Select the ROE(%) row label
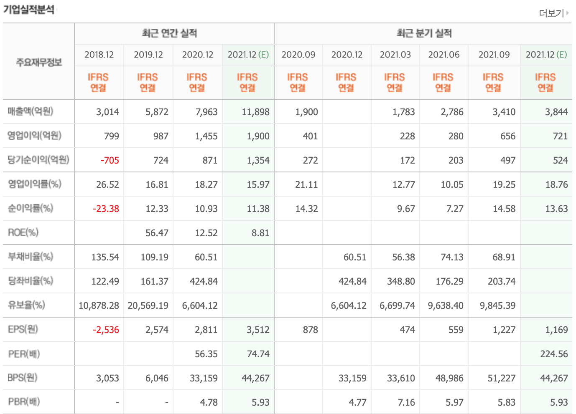The height and width of the screenshot is (414, 576). [23, 232]
